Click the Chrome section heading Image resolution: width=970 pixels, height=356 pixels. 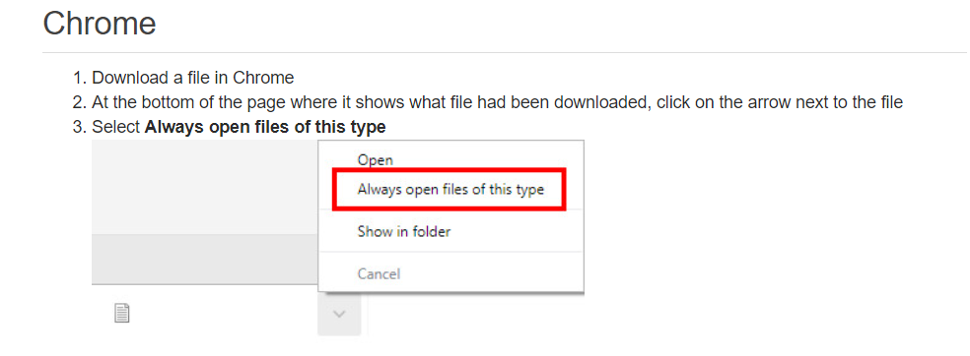tap(99, 24)
